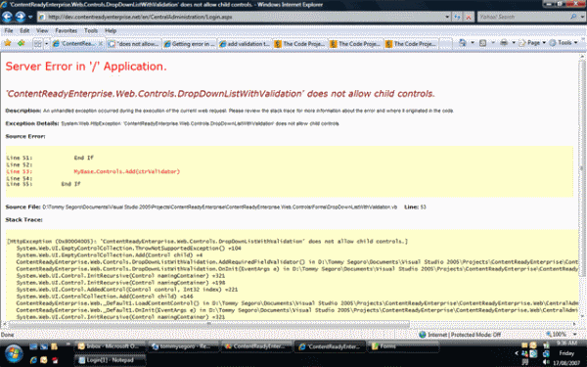The height and width of the screenshot is (367, 587).
Task: Switch to the first The Code Proje... tab
Action: pyautogui.click(x=300, y=44)
